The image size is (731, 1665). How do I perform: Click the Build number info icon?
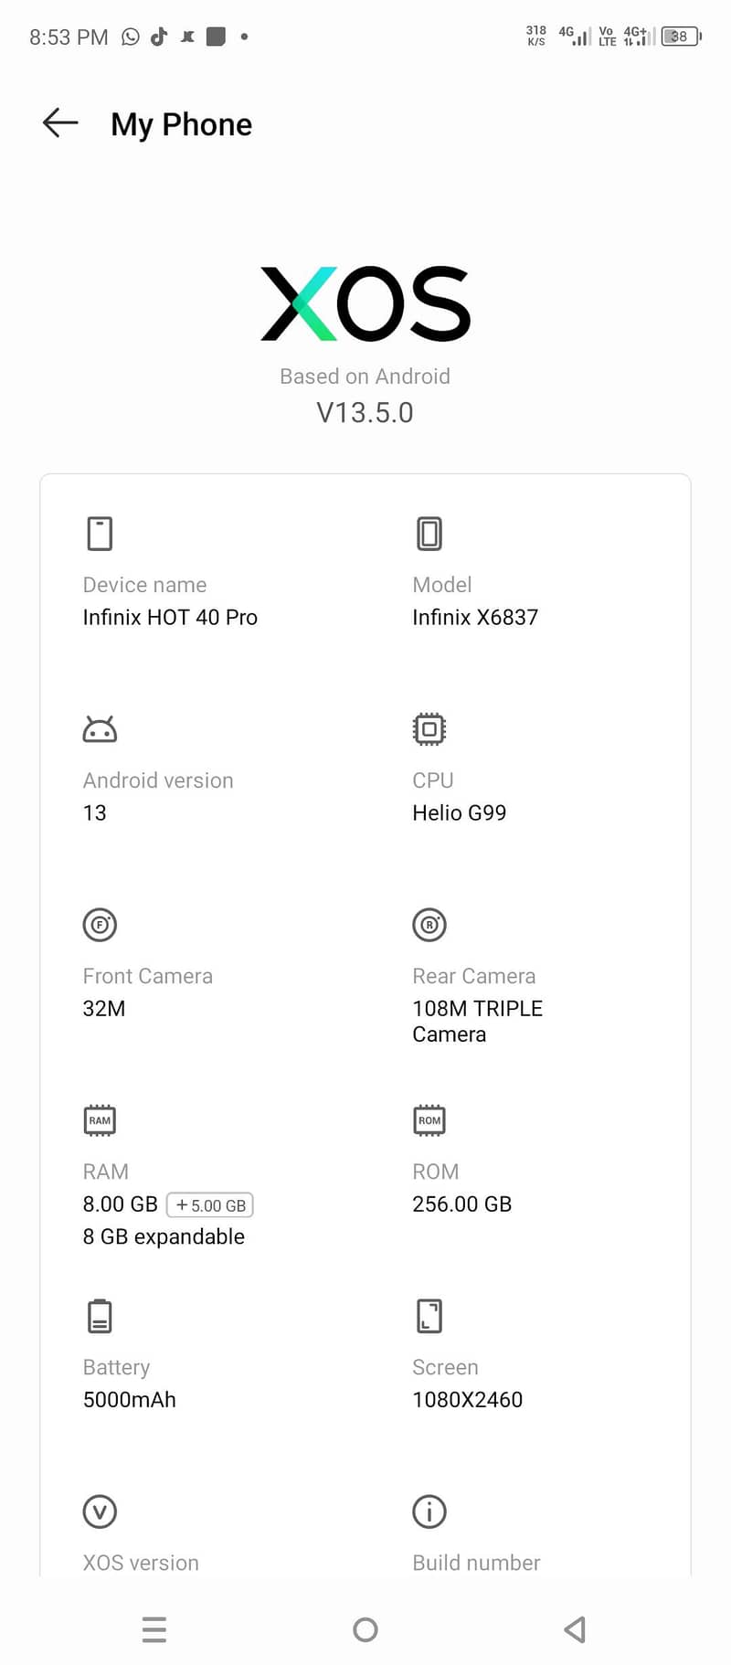click(x=429, y=1511)
